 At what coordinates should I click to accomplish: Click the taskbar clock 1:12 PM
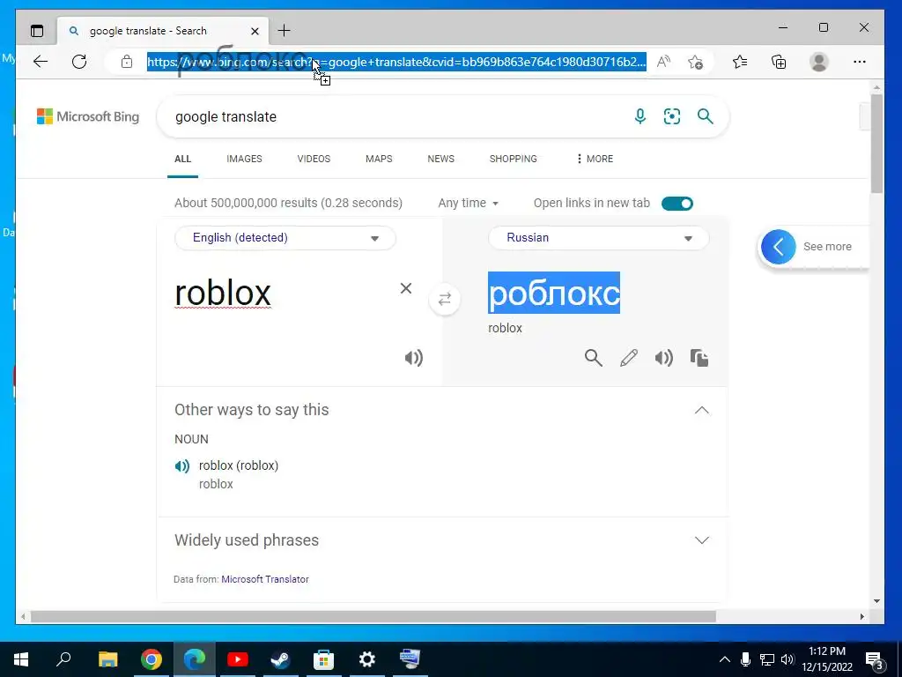[827, 651]
